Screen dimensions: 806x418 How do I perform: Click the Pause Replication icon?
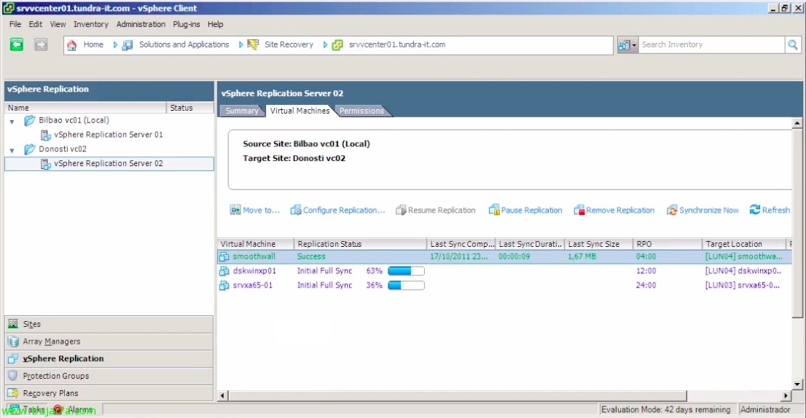(493, 210)
